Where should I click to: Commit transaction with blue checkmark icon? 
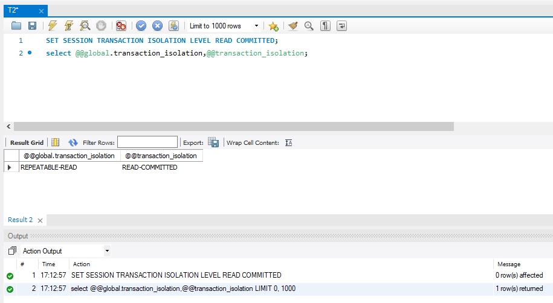coord(141,26)
